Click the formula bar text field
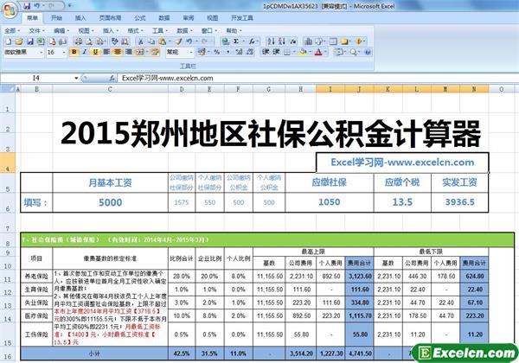Image resolution: width=519 pixels, height=363 pixels. coord(317,78)
